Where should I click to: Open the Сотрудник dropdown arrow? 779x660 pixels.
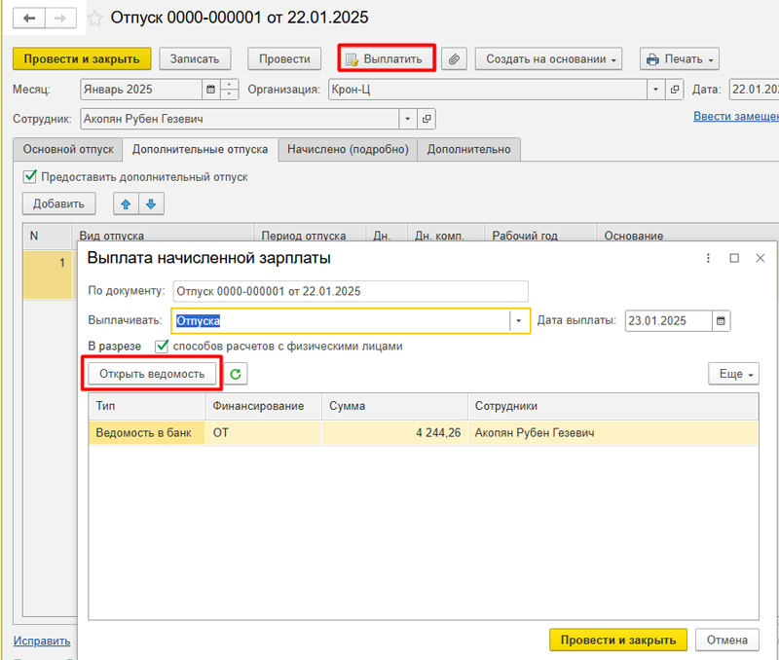click(407, 119)
